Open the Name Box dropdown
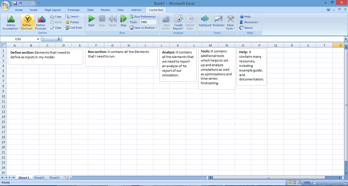Screen dimensions: 348x186 pos(38,39)
